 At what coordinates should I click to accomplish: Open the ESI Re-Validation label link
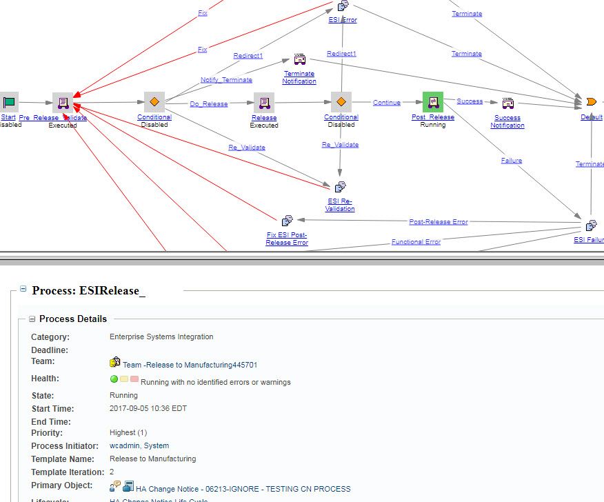click(340, 205)
